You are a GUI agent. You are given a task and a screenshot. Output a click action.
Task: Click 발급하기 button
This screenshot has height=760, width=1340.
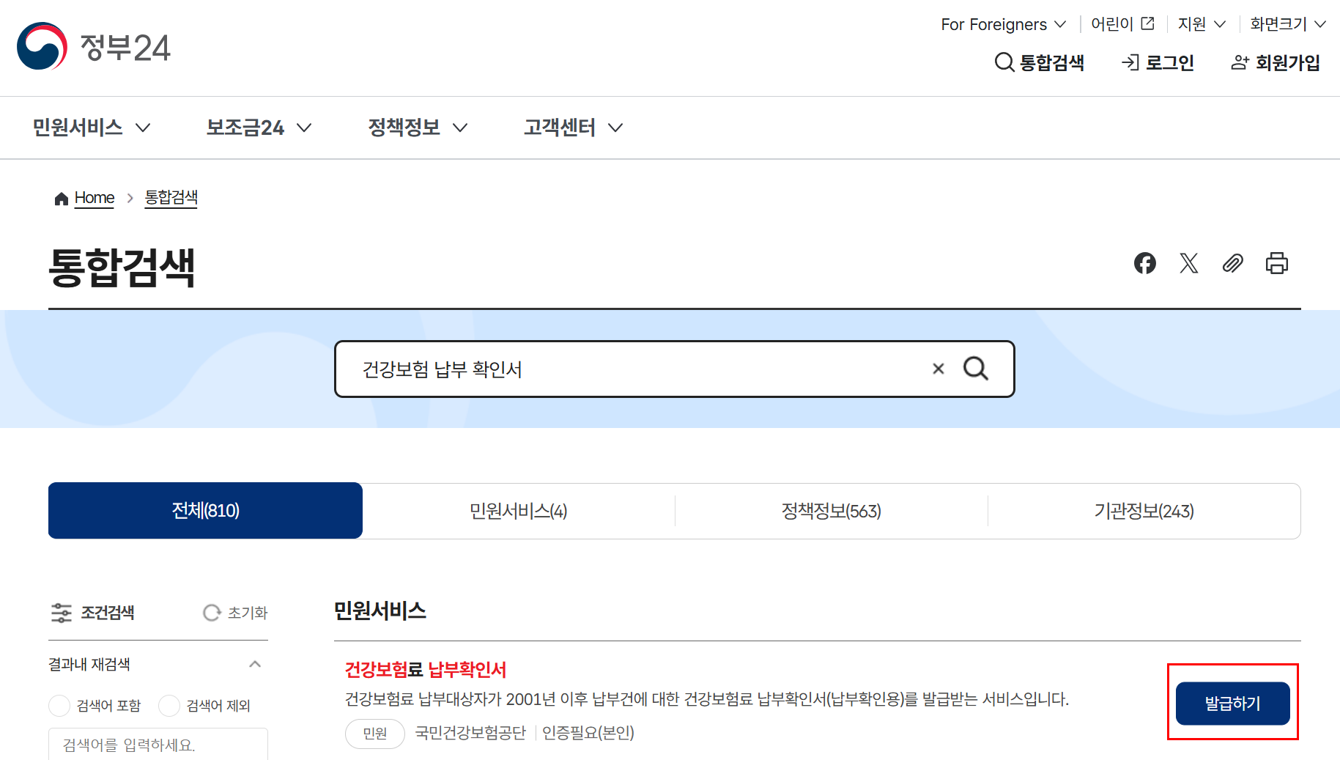(x=1232, y=703)
